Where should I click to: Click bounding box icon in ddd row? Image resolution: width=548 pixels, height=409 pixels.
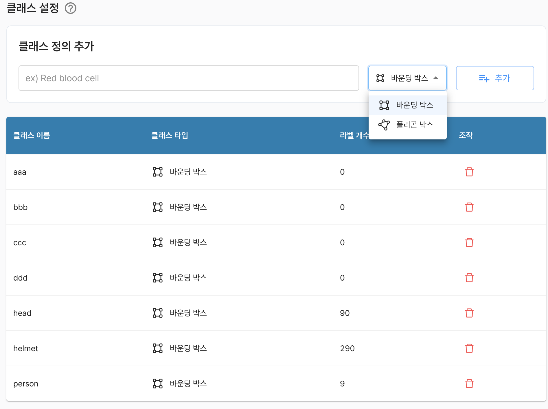(x=158, y=278)
